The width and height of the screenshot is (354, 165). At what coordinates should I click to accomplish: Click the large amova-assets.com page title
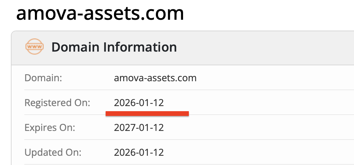point(100,13)
